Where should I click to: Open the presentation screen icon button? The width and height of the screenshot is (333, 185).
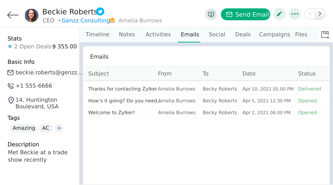pyautogui.click(x=211, y=14)
